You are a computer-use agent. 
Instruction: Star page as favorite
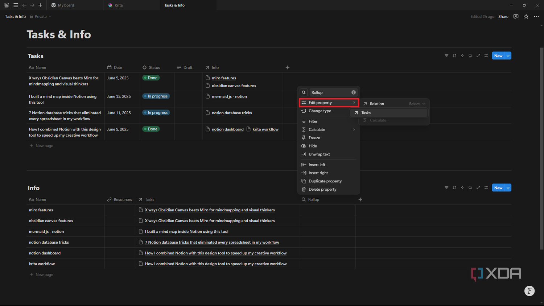coord(526,17)
